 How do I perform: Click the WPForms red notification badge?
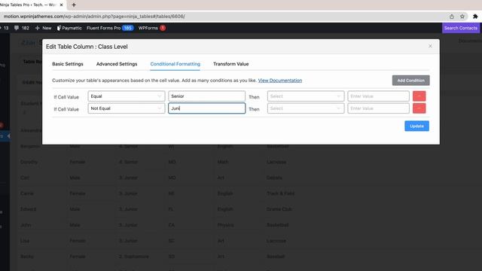coord(163,28)
